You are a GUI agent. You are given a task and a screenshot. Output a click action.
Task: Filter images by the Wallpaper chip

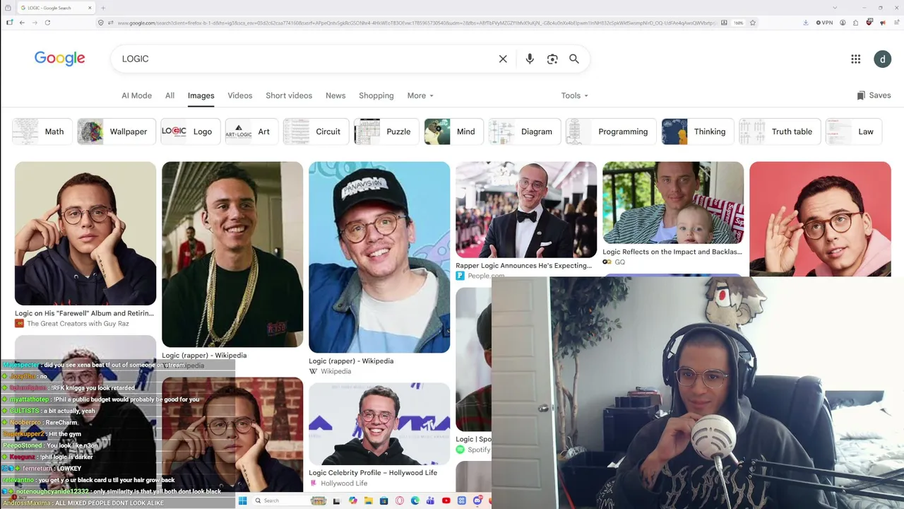[117, 131]
